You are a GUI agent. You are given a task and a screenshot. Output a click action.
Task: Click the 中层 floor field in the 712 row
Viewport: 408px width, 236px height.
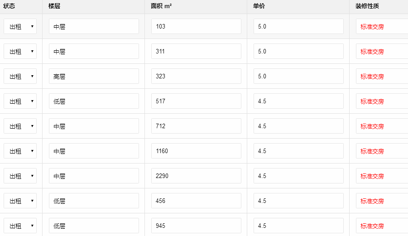(94, 126)
